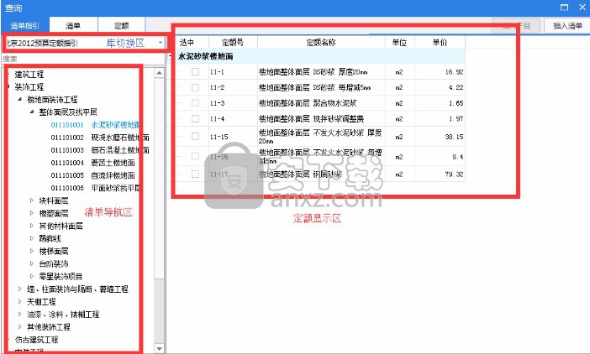Viewport: 590px width, 354px height.
Task: Click the tree scrollbar up arrow
Action: 159,73
